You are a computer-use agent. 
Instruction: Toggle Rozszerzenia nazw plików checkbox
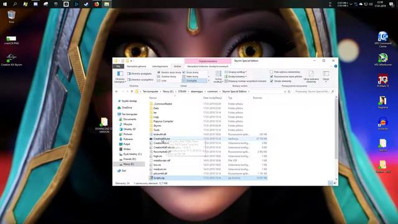[271, 77]
